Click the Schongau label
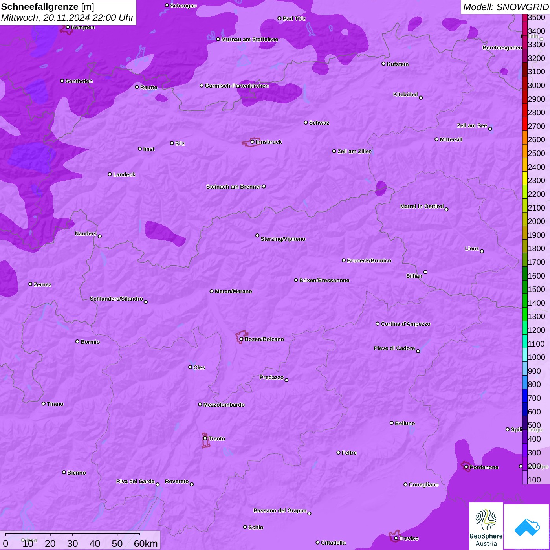This screenshot has height=550, width=550. pos(183,5)
